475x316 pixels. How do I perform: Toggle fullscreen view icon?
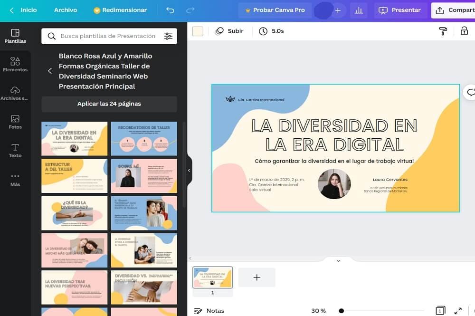[458, 311]
